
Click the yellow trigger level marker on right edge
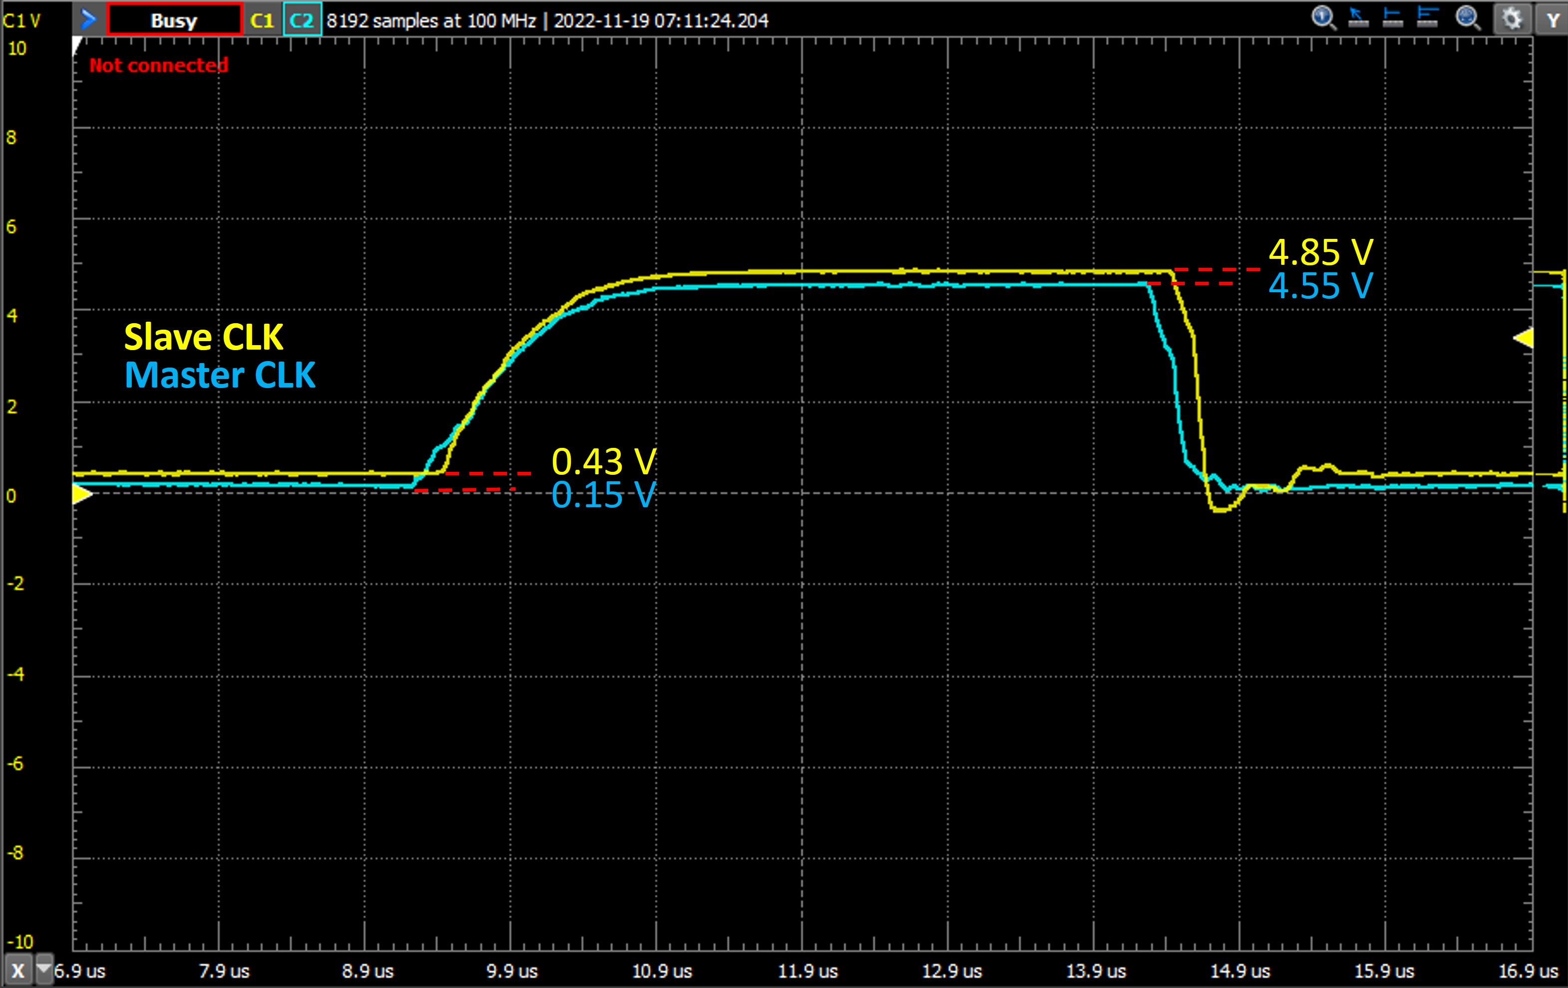pos(1523,339)
